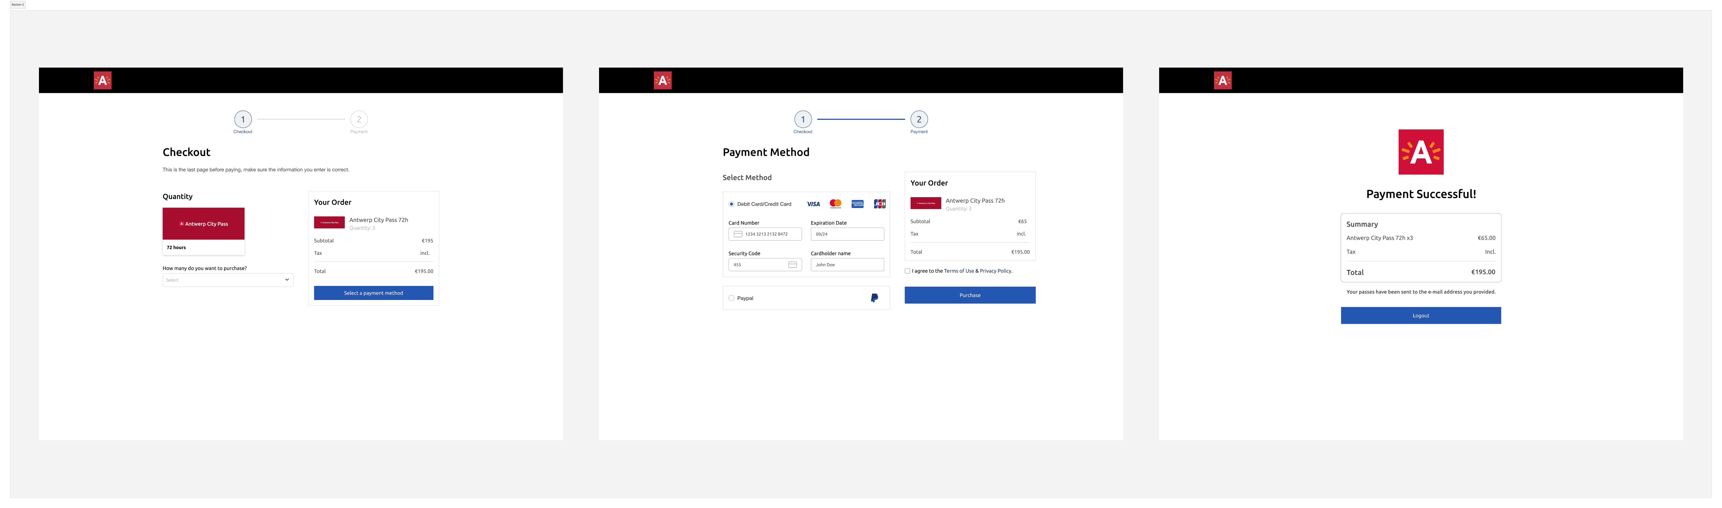Open the quantity Select dropdown
This screenshot has height=508, width=1722.
pos(227,280)
